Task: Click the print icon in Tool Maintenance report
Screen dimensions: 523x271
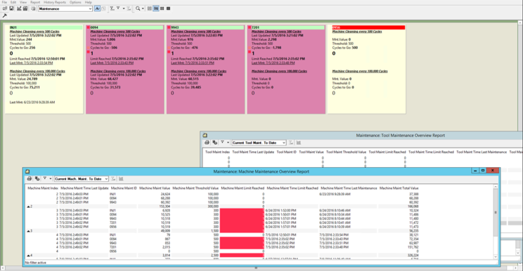Action: (x=207, y=142)
